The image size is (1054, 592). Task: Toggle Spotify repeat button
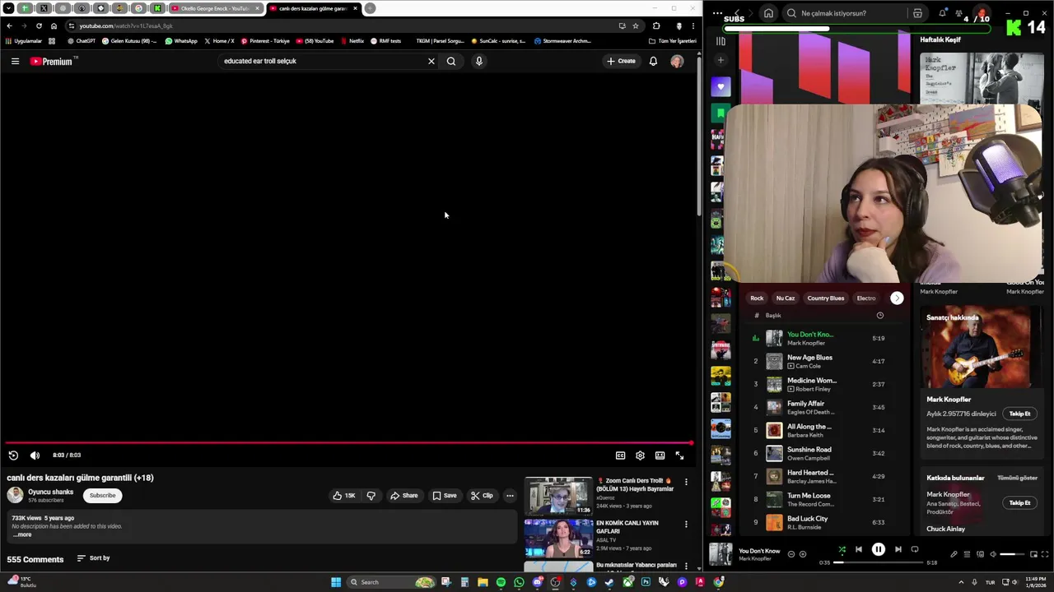point(914,549)
